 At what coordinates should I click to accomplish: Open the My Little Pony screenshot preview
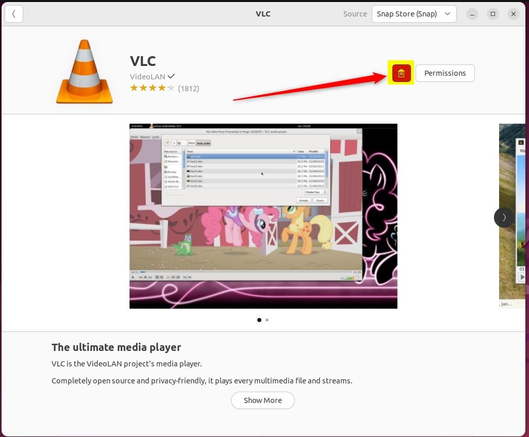pyautogui.click(x=263, y=216)
